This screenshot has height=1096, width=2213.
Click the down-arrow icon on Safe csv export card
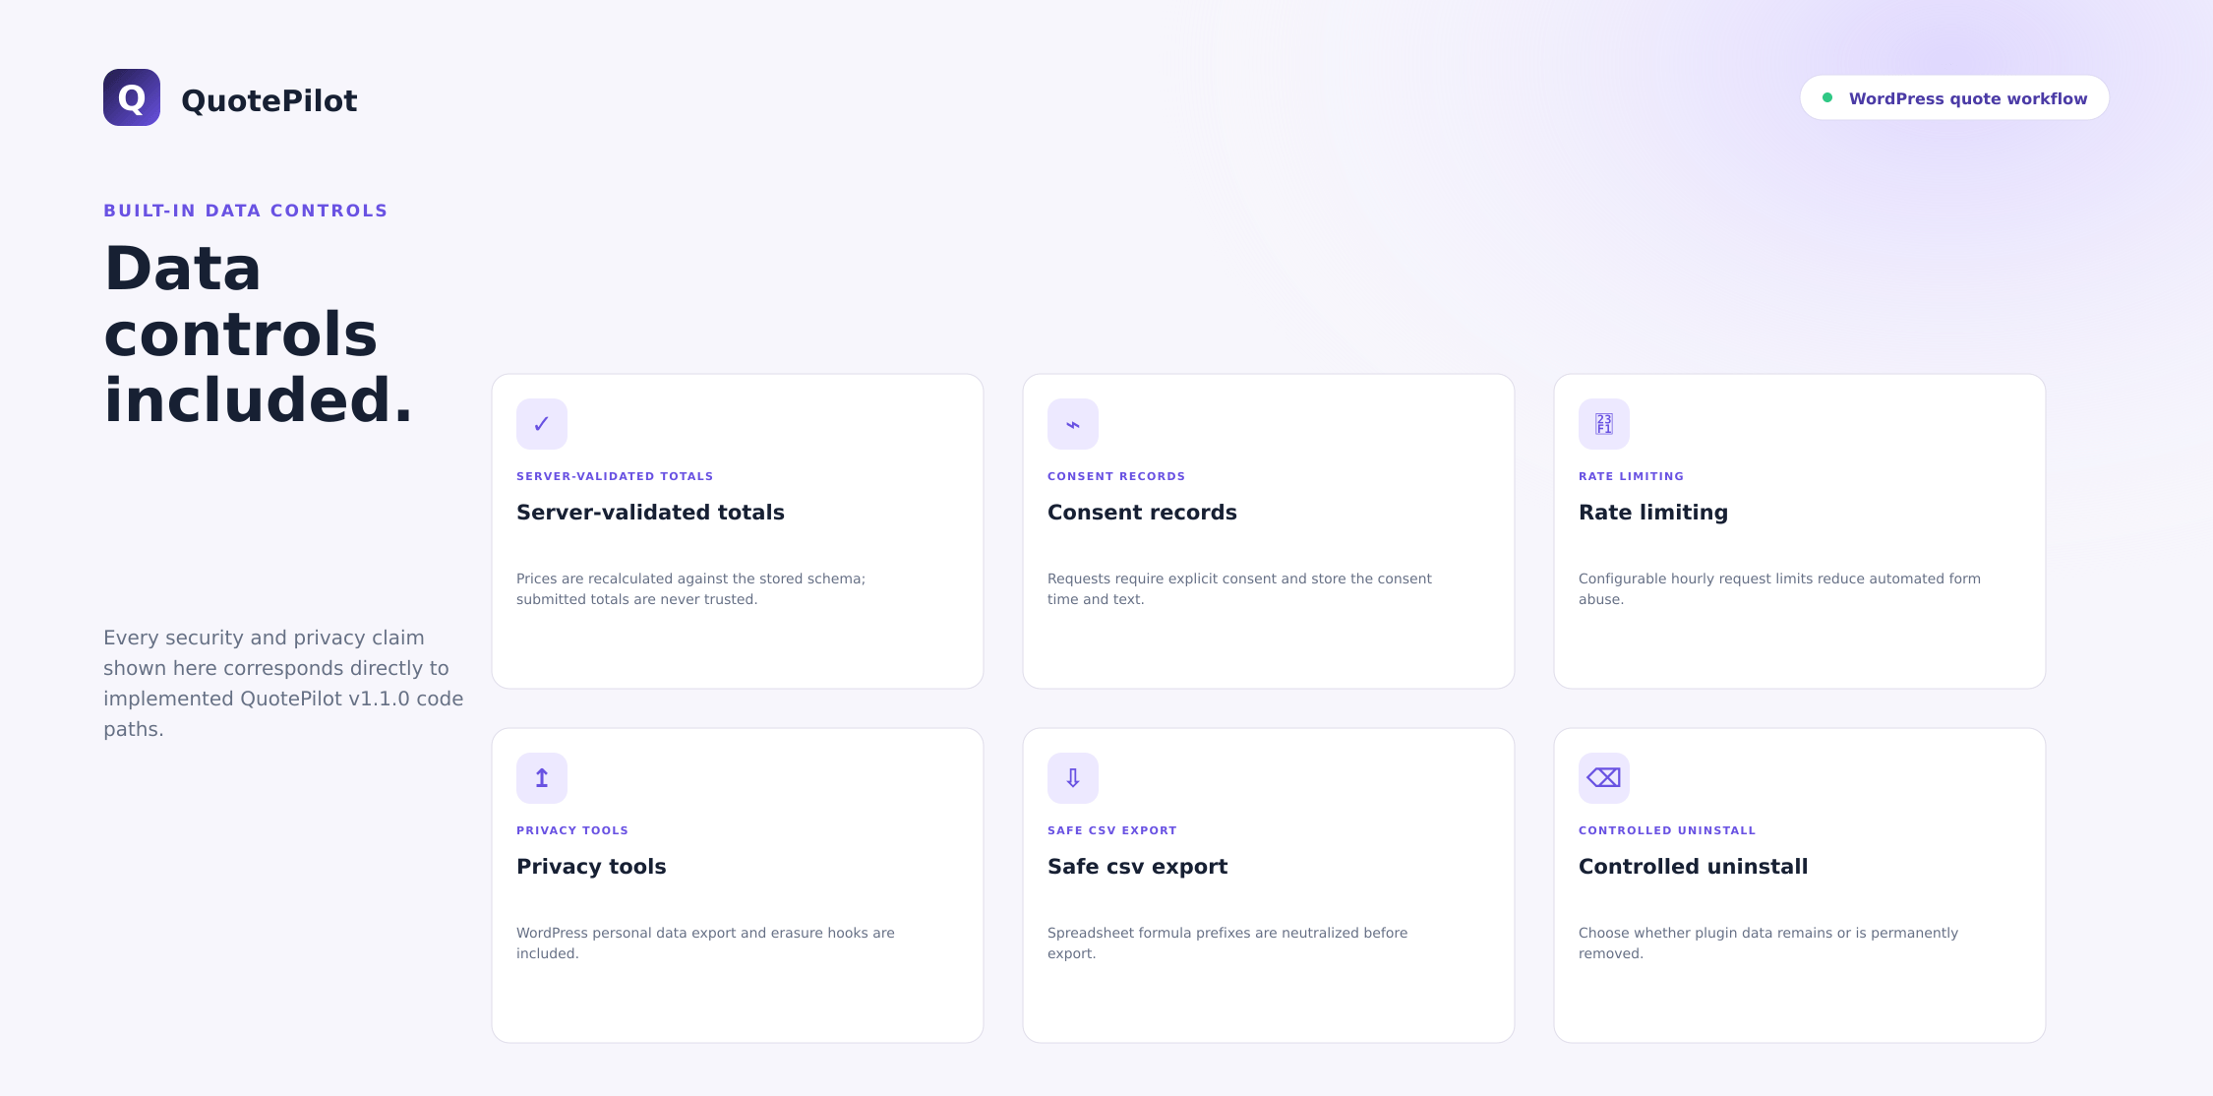click(x=1073, y=778)
